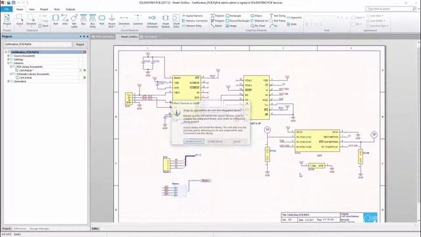Activate the Select tool in the ribbon
421x237 pixels.
click(20, 20)
